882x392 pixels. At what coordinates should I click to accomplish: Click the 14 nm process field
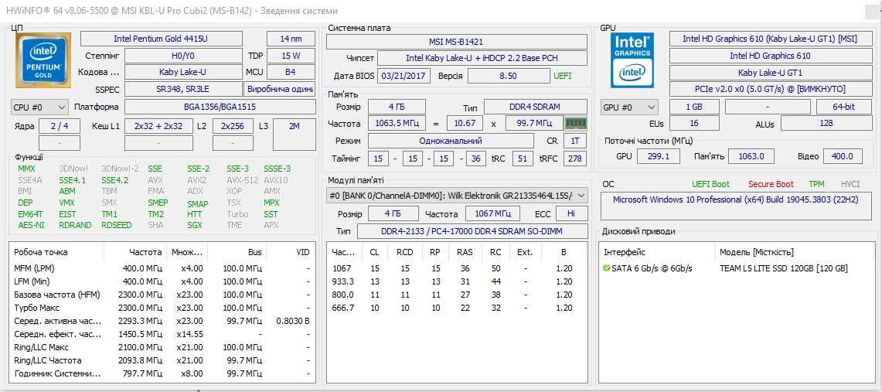pyautogui.click(x=291, y=39)
